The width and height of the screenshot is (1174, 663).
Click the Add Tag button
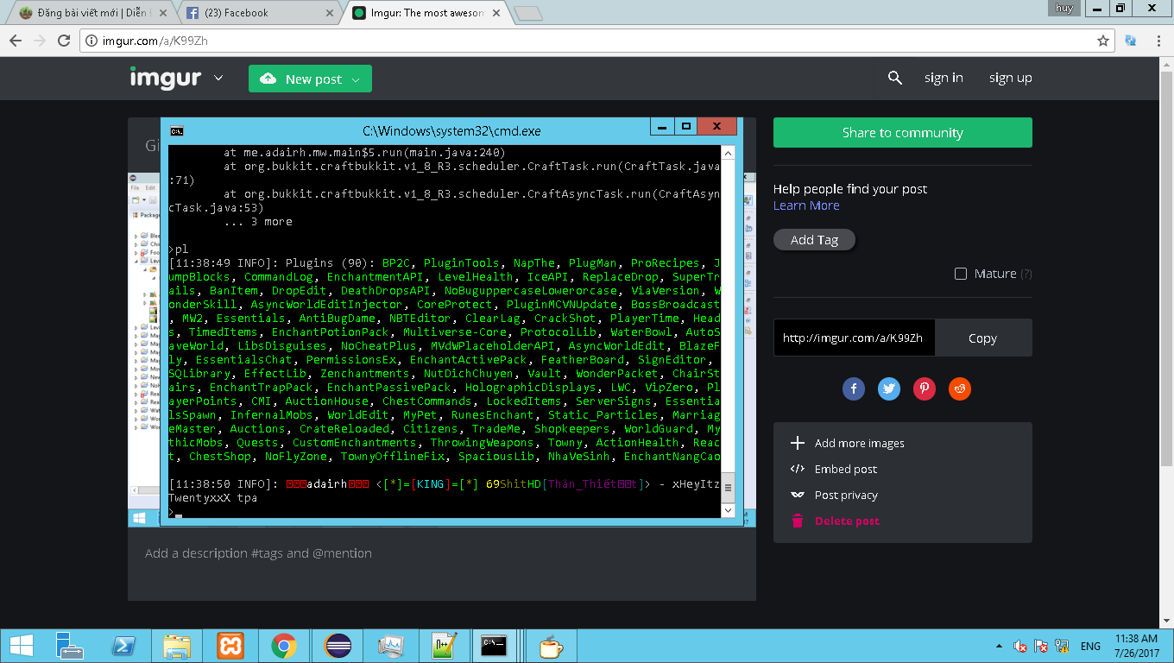(814, 240)
